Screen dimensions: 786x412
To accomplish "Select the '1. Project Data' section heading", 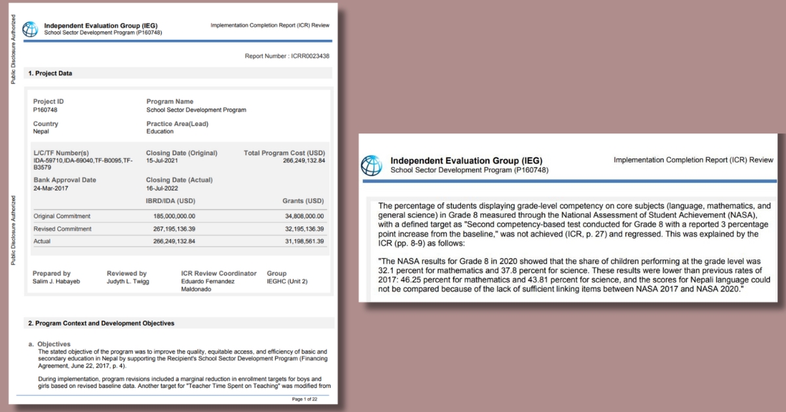I will pyautogui.click(x=50, y=73).
